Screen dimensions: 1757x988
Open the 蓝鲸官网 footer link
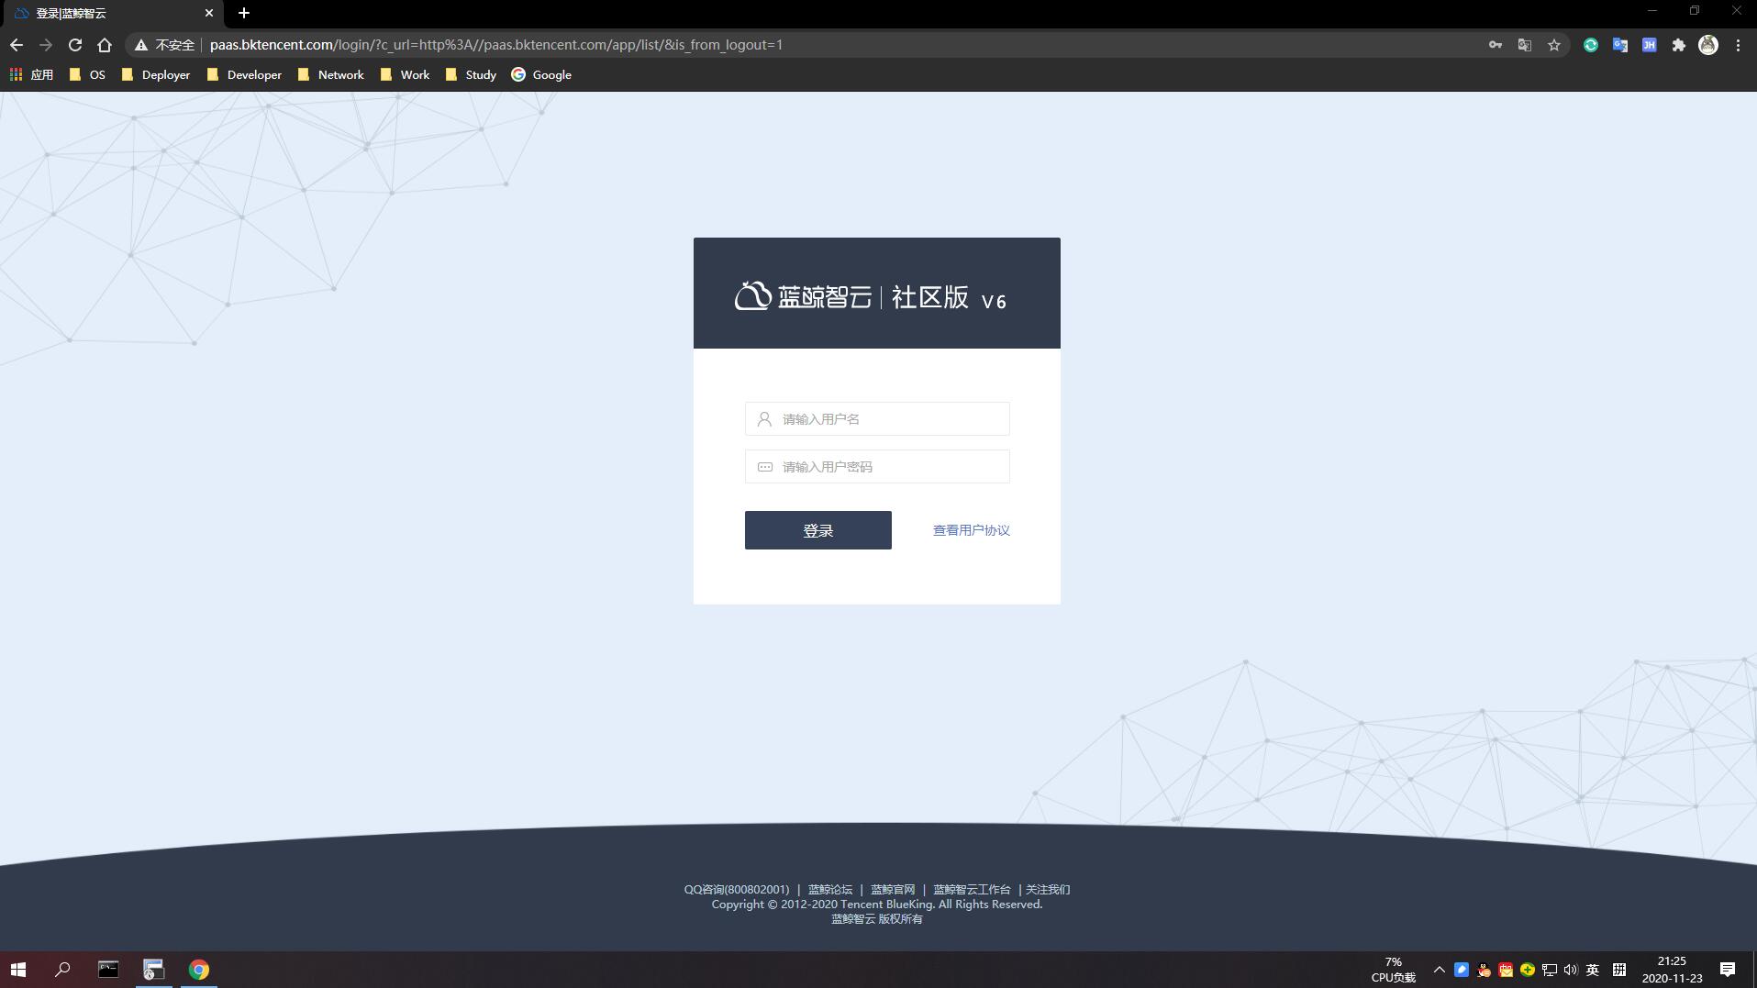(x=893, y=889)
